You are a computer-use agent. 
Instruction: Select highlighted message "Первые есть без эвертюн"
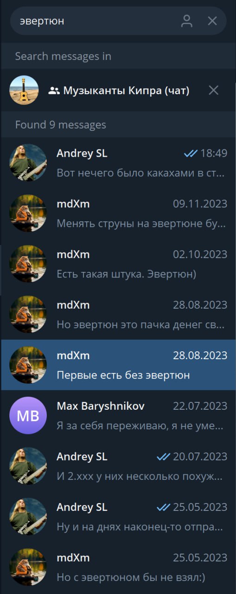point(118,365)
